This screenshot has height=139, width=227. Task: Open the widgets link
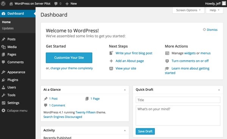pos(190,53)
